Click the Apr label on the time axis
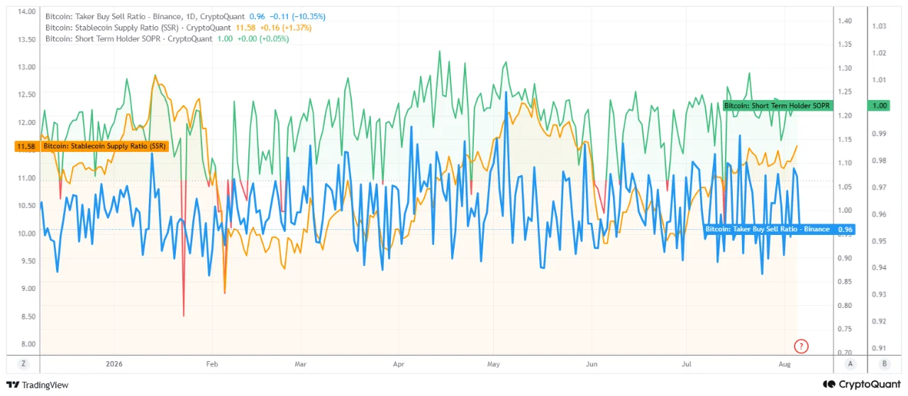Viewport: 908px width, 396px height. click(x=398, y=364)
